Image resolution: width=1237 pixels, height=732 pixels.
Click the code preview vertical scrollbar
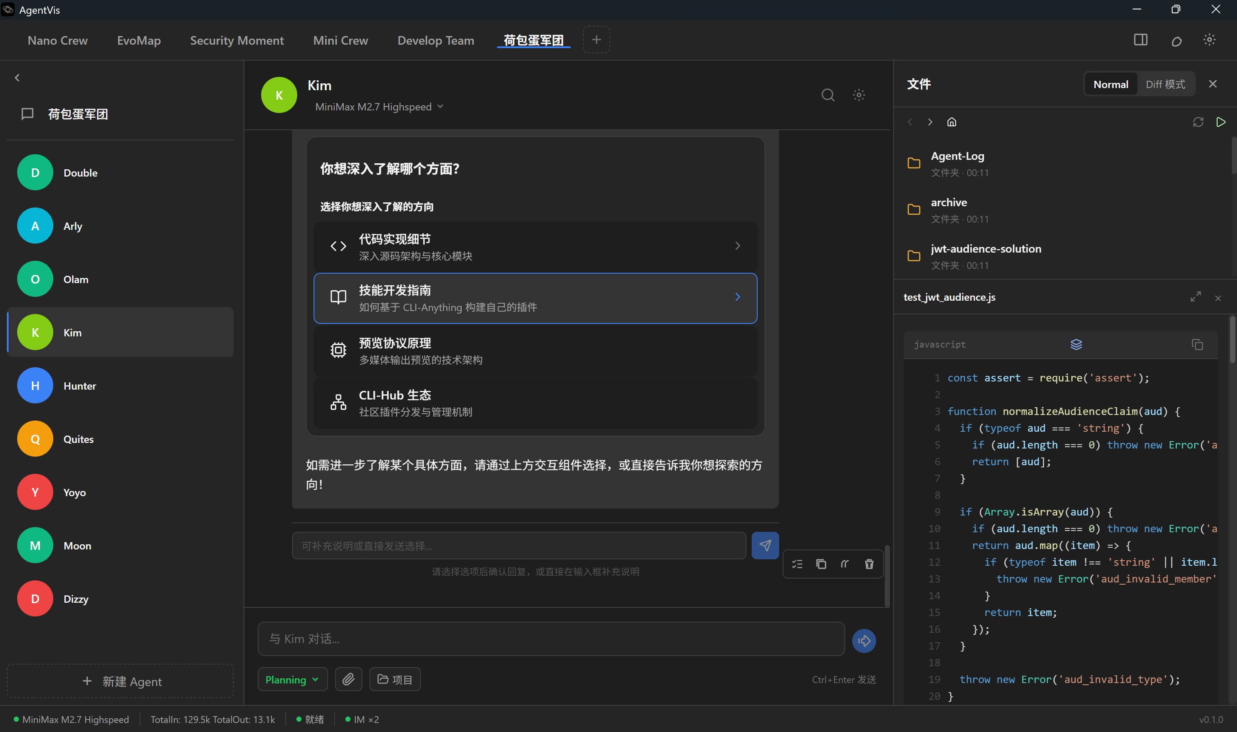click(1232, 339)
